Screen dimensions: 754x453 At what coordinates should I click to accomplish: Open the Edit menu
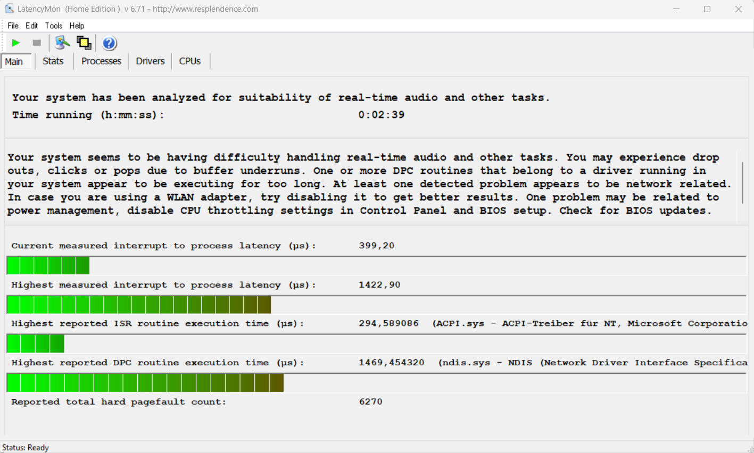tap(31, 26)
